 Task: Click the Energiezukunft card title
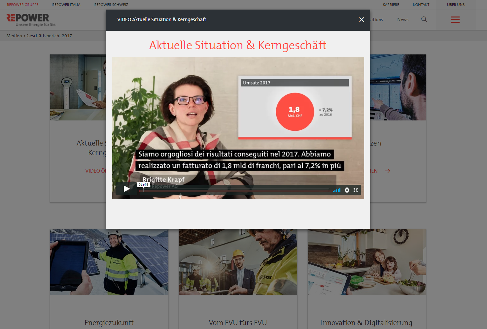pos(109,322)
